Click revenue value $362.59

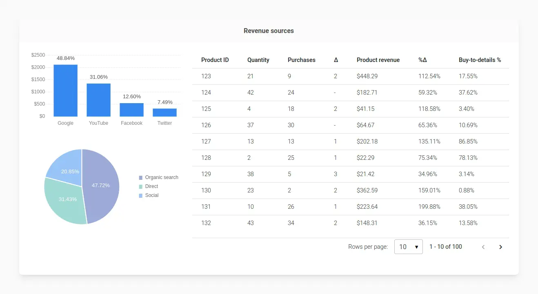(x=367, y=190)
